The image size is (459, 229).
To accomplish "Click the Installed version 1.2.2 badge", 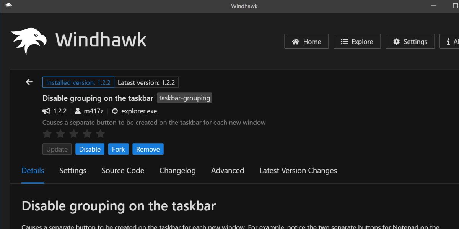I will pyautogui.click(x=78, y=82).
